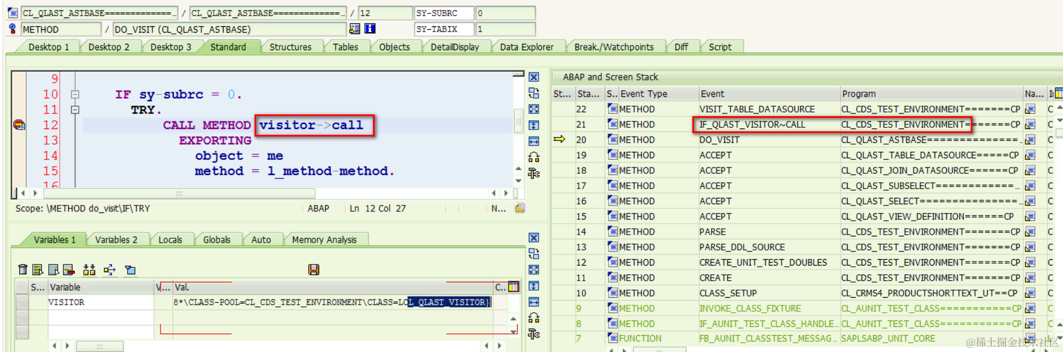Open the Locals tab
Screen dimensions: 1063x352
pos(170,239)
